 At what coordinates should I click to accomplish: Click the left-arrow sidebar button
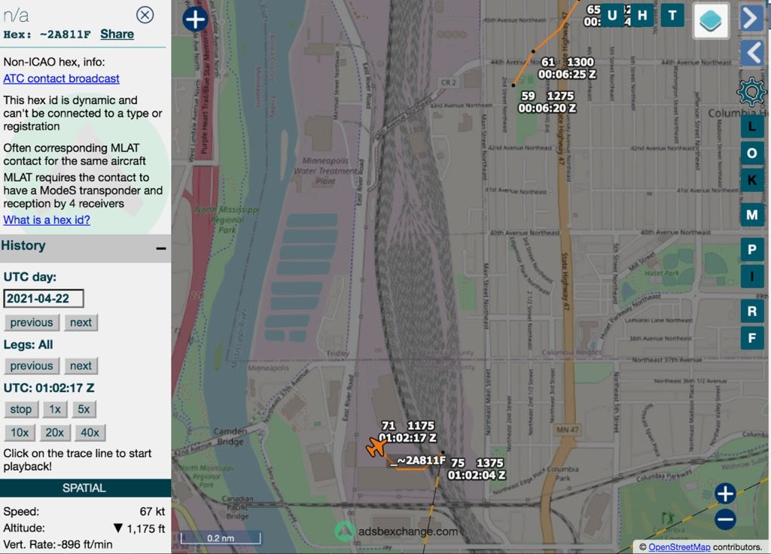pos(751,53)
